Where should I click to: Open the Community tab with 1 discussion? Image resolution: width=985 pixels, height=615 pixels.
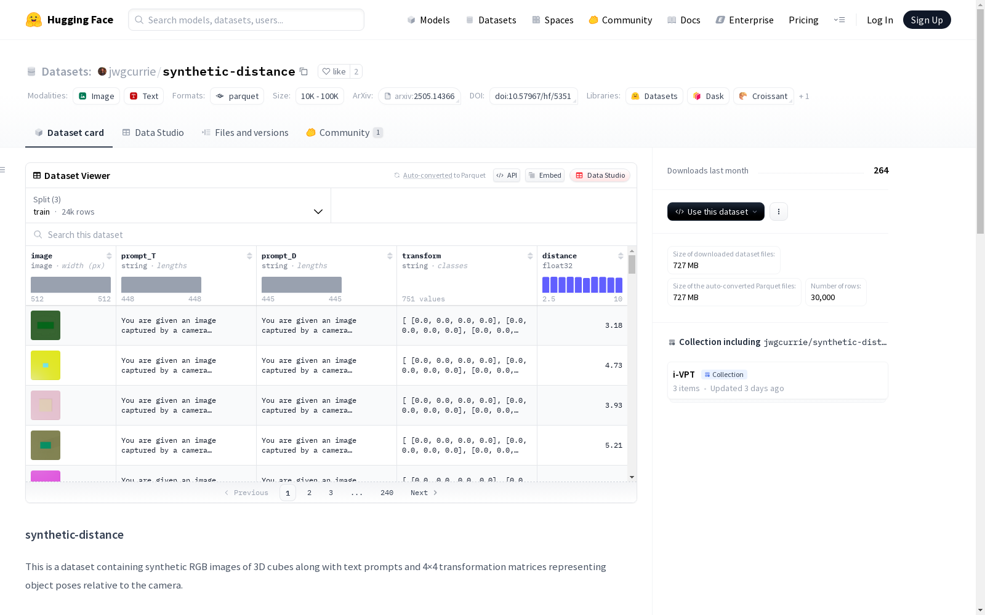pyautogui.click(x=345, y=133)
